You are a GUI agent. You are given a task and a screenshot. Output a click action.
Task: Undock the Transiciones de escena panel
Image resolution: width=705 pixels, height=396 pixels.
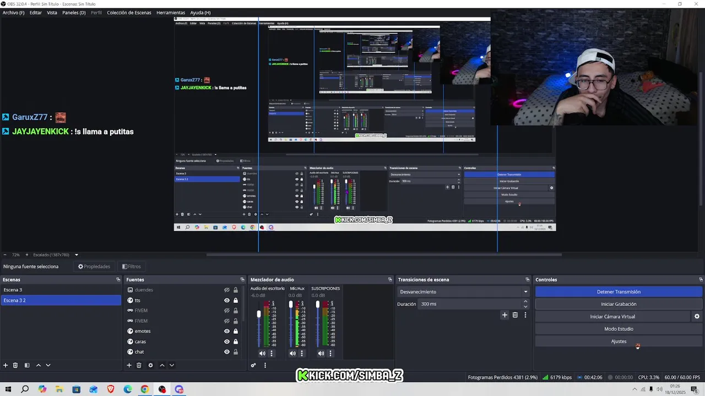tap(527, 279)
